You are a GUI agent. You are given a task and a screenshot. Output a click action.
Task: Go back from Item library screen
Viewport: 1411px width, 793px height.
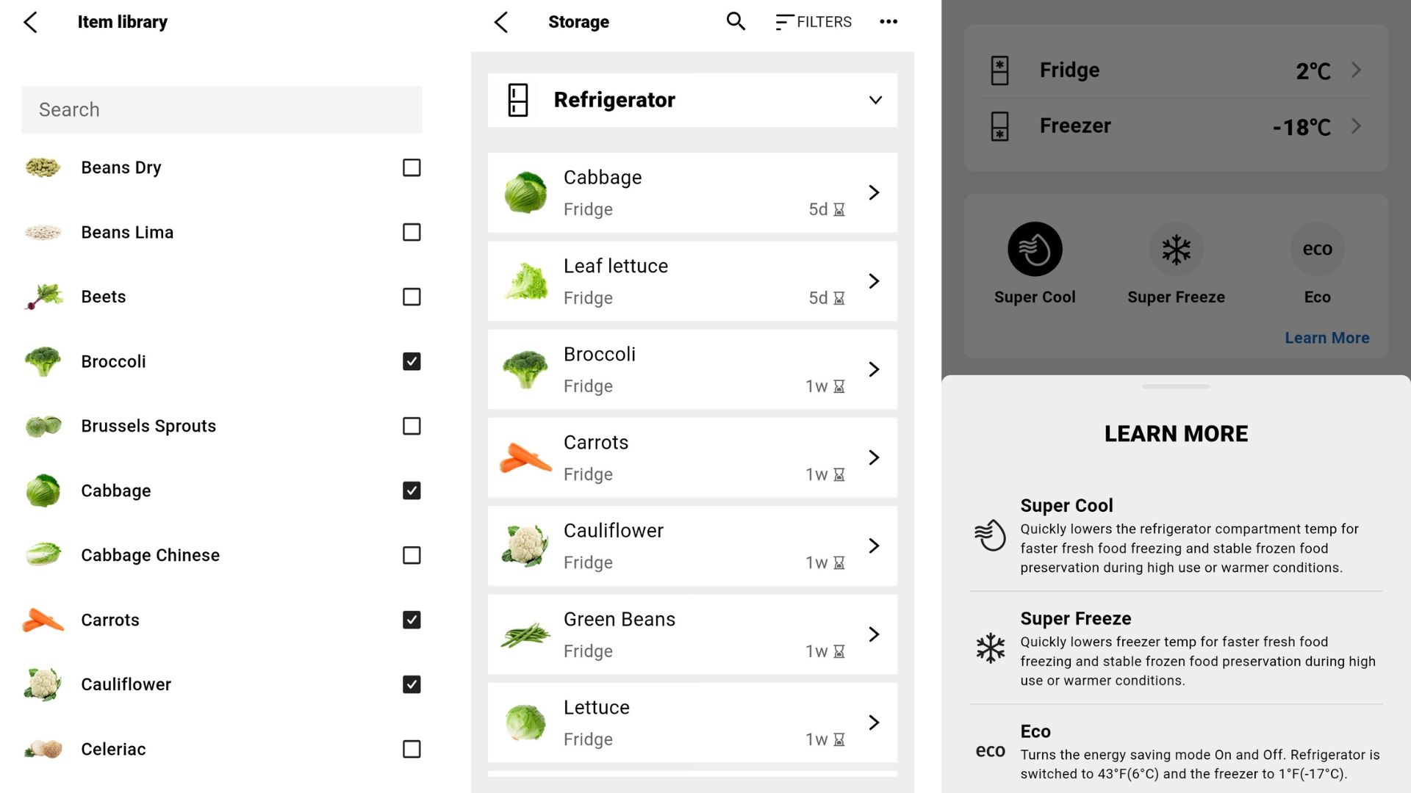pyautogui.click(x=30, y=22)
